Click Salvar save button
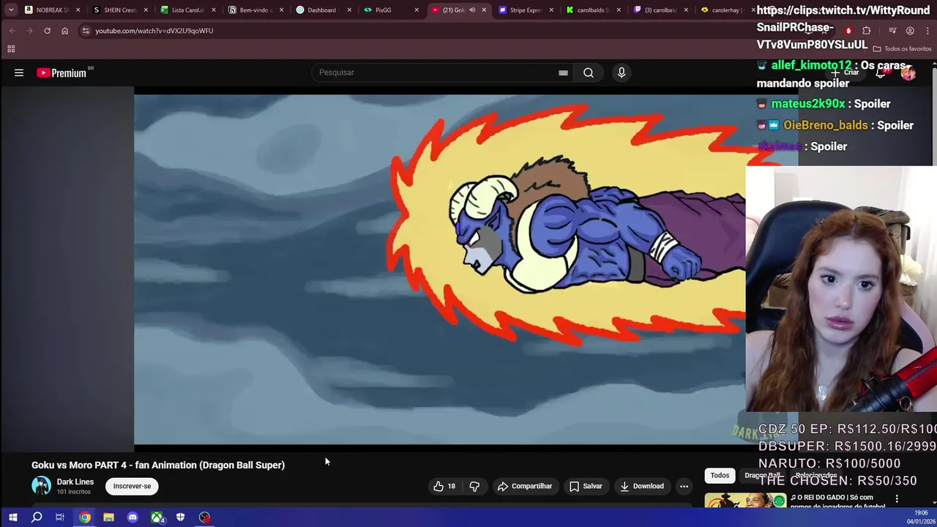937x527 pixels. (586, 486)
